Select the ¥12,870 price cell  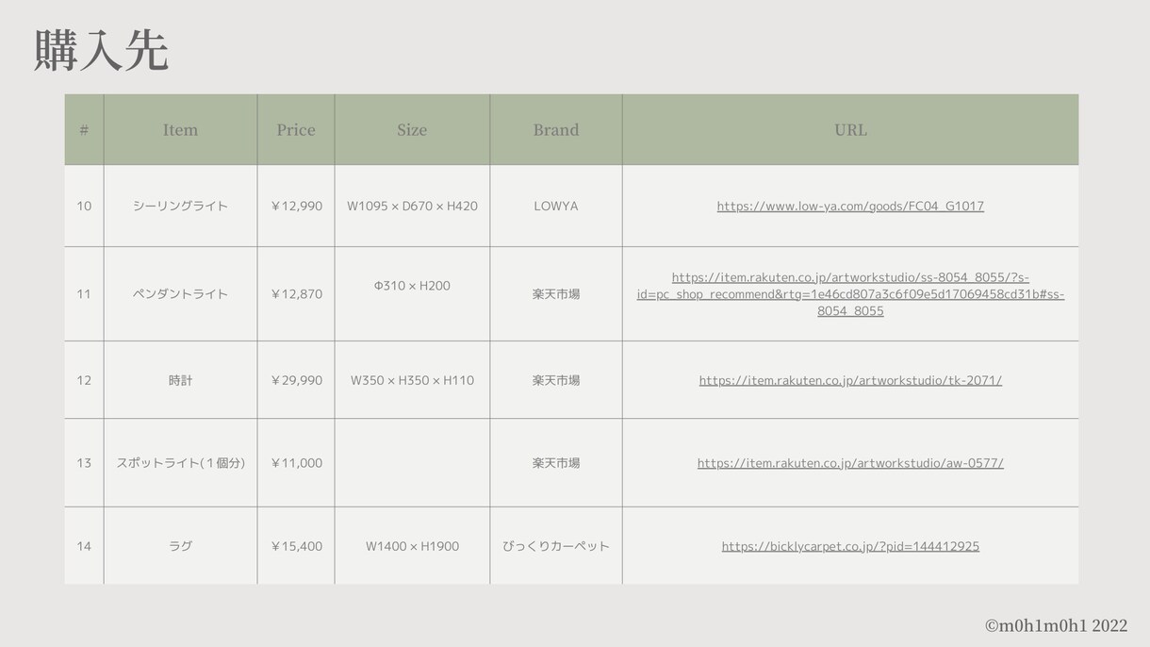(296, 294)
